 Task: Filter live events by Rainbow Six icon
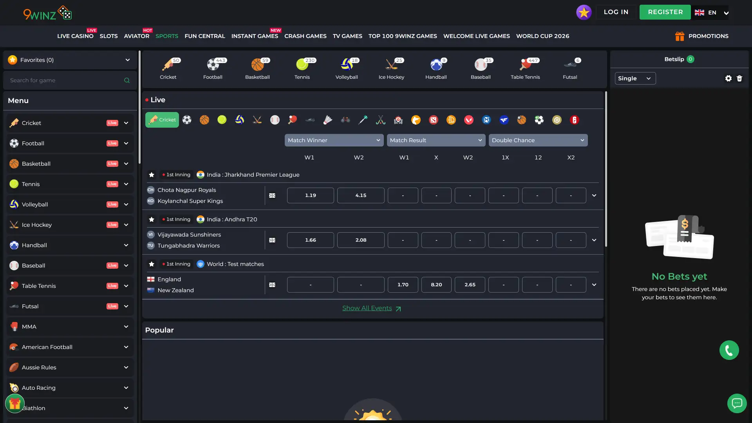[575, 120]
